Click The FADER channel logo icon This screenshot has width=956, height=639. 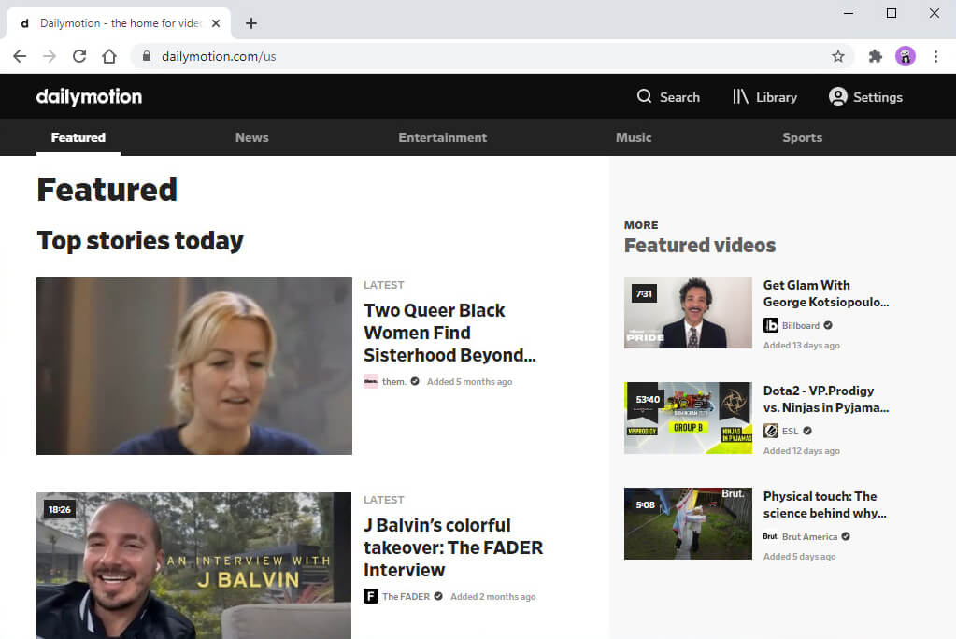point(371,596)
